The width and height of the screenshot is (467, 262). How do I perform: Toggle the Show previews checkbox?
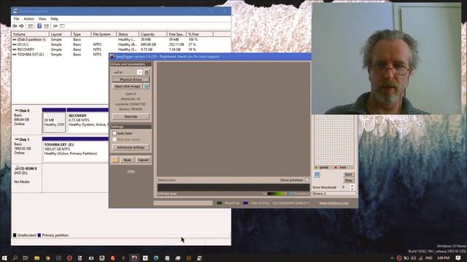307,180
